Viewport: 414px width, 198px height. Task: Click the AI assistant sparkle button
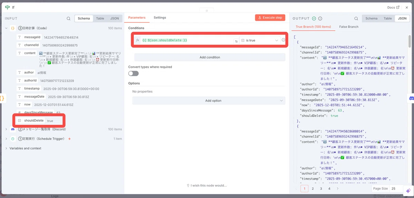pyautogui.click(x=408, y=191)
